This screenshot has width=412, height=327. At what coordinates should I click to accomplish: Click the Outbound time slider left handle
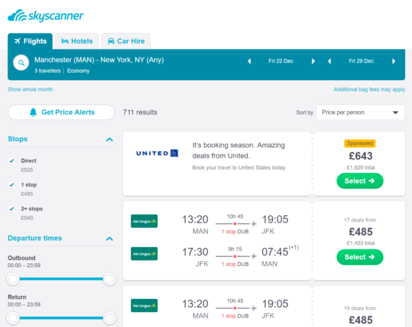coord(13,279)
